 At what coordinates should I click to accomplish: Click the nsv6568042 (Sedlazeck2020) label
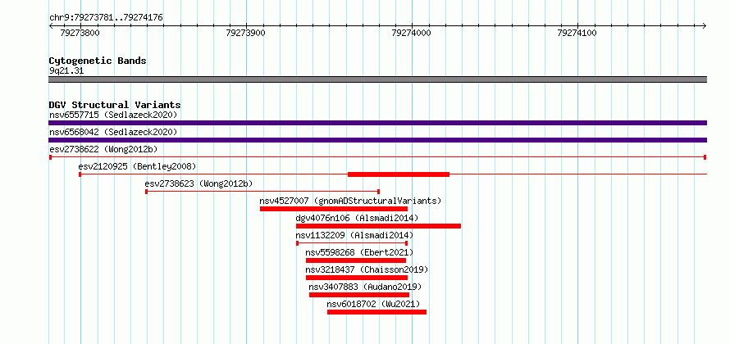[113, 132]
